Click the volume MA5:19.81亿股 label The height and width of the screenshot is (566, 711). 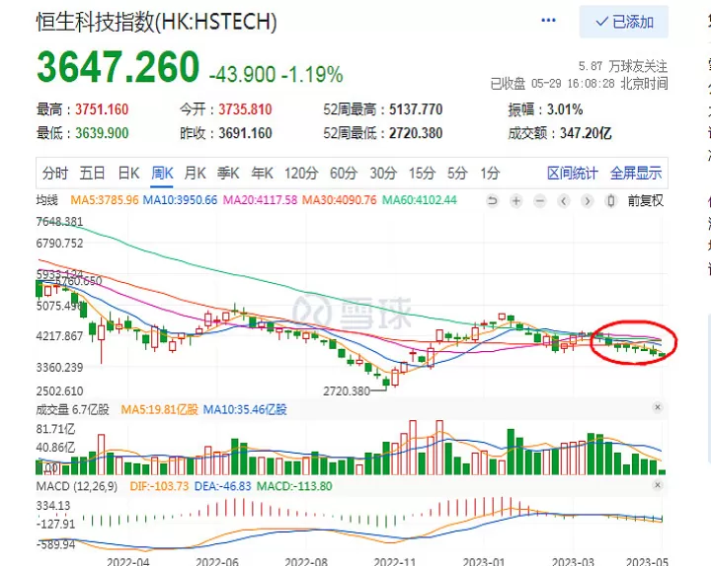tap(160, 409)
